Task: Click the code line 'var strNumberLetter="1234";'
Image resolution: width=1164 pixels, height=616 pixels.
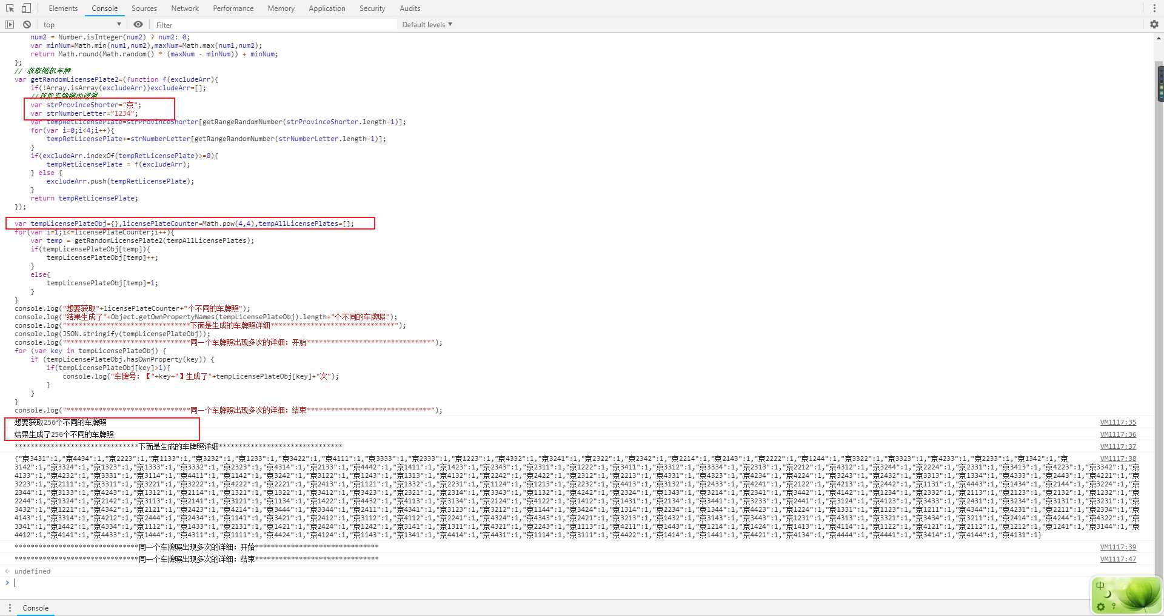Action: 84,113
